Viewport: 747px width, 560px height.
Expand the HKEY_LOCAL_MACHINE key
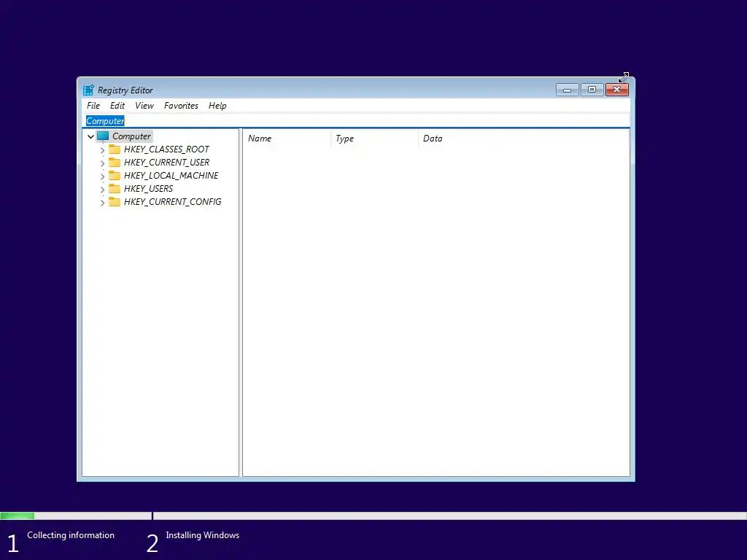pos(102,176)
